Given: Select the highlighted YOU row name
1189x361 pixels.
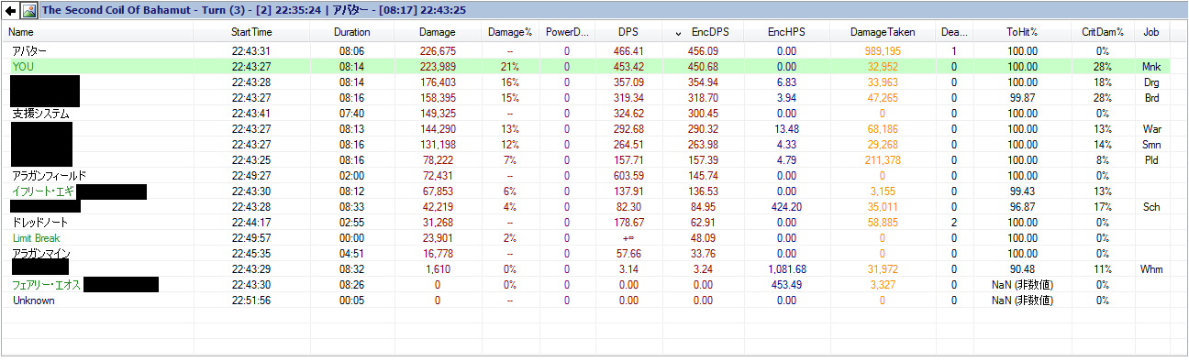Looking at the screenshot, I should pyautogui.click(x=23, y=67).
